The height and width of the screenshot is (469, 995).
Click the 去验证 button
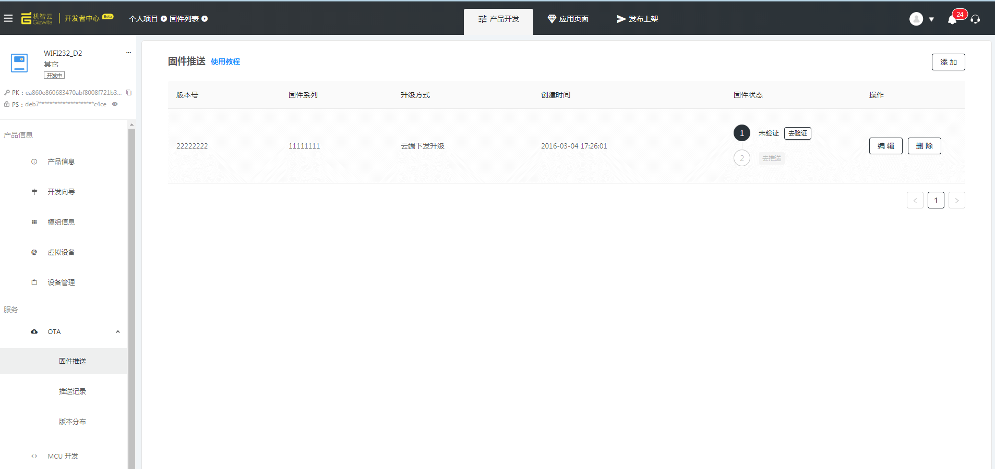[798, 133]
